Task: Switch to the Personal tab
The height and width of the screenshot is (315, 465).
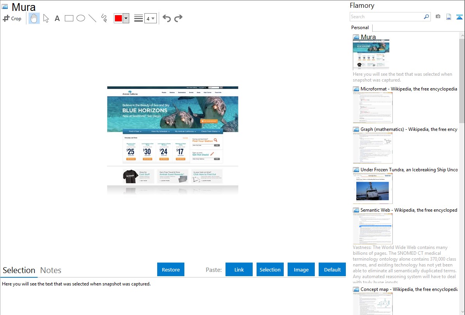Action: pyautogui.click(x=360, y=28)
